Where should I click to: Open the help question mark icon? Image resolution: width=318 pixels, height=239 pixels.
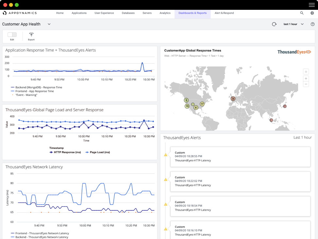pos(312,24)
